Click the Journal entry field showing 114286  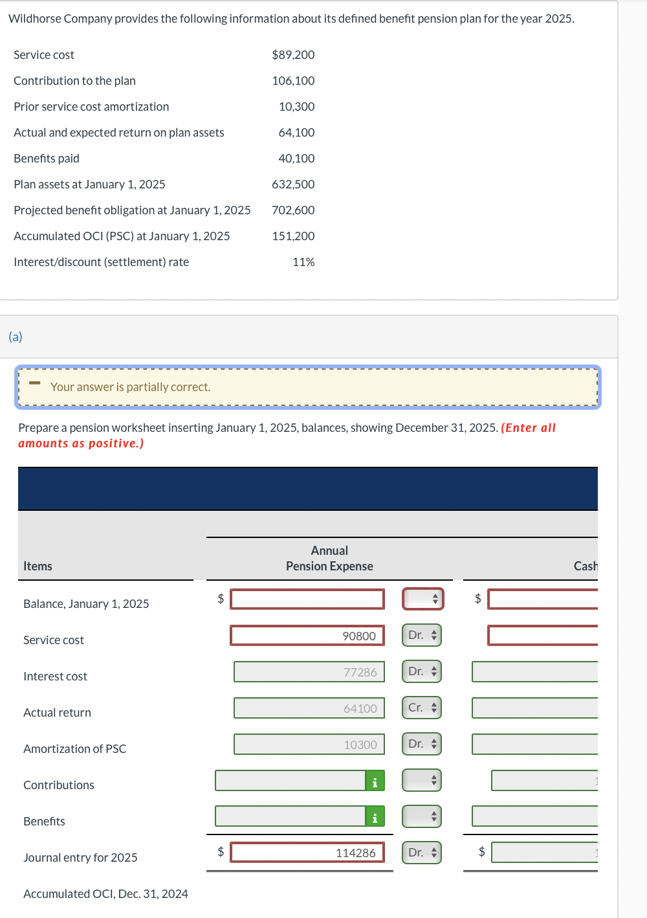[x=307, y=853]
